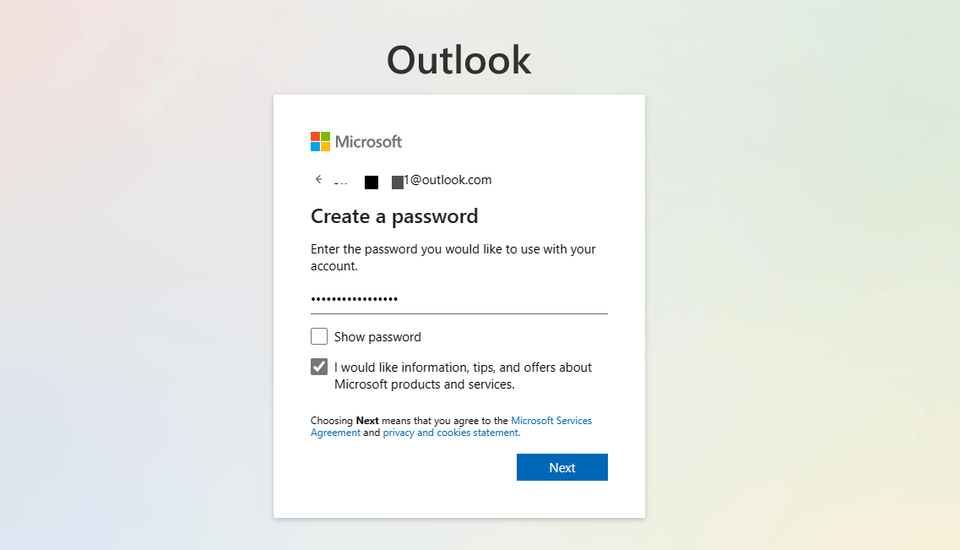Open the Microsoft Services Agreement link
Image resolution: width=960 pixels, height=550 pixels.
tap(551, 420)
